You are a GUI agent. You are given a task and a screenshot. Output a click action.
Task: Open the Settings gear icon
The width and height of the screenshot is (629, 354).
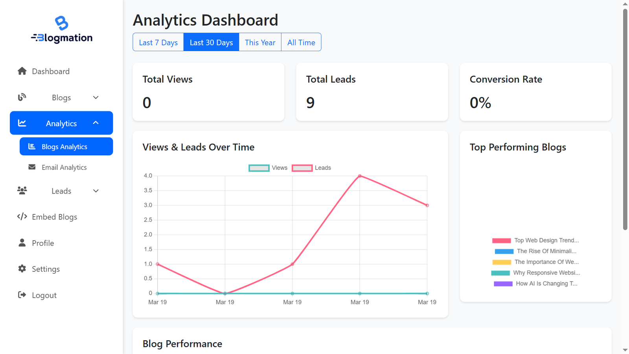pyautogui.click(x=22, y=269)
